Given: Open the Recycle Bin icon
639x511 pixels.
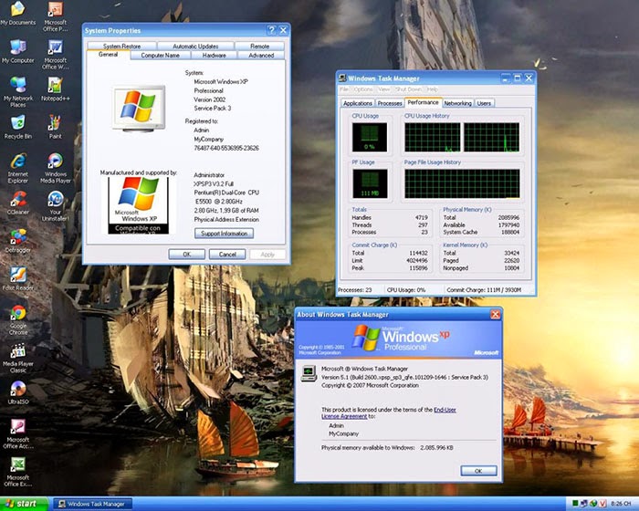Looking at the screenshot, I should [17, 123].
